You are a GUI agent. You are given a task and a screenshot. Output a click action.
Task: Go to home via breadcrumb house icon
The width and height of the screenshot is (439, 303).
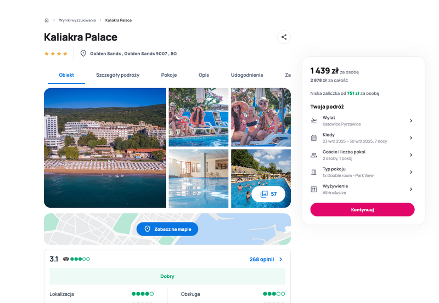(47, 20)
